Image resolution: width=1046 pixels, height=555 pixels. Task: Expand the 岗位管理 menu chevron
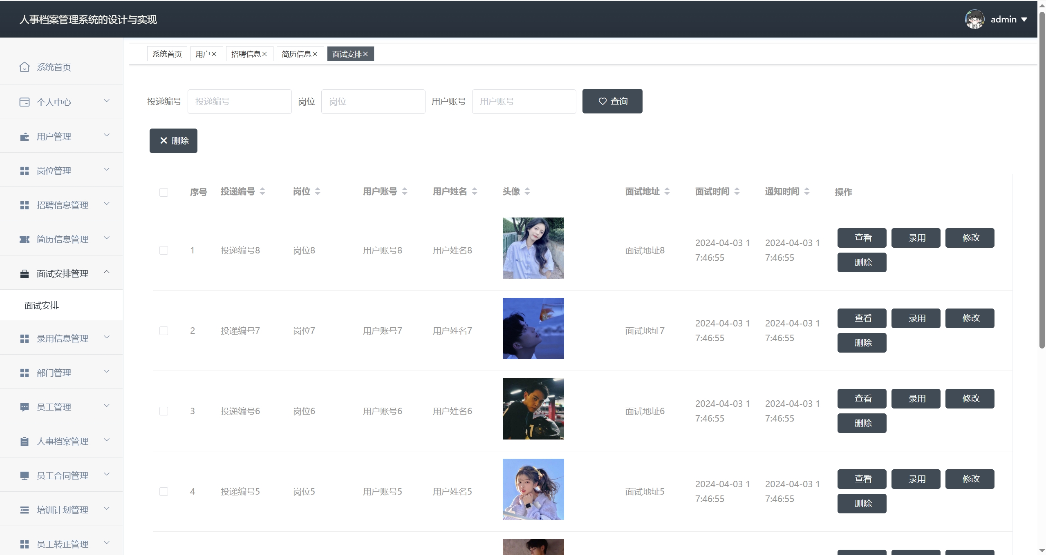point(107,169)
